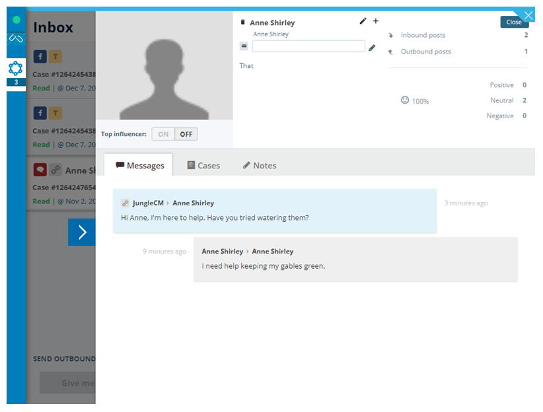Click the Inbox heading

point(54,27)
